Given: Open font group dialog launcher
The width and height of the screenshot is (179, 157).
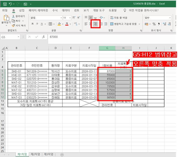Looking at the screenshot, I should click(x=81, y=31).
